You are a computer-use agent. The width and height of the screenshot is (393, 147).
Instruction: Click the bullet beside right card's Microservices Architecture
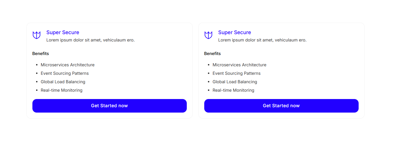[209, 65]
